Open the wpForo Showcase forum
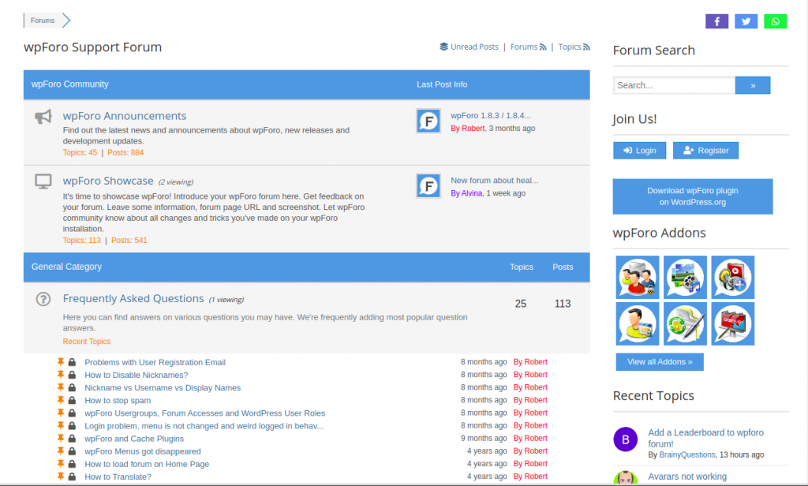The width and height of the screenshot is (808, 486). point(108,181)
